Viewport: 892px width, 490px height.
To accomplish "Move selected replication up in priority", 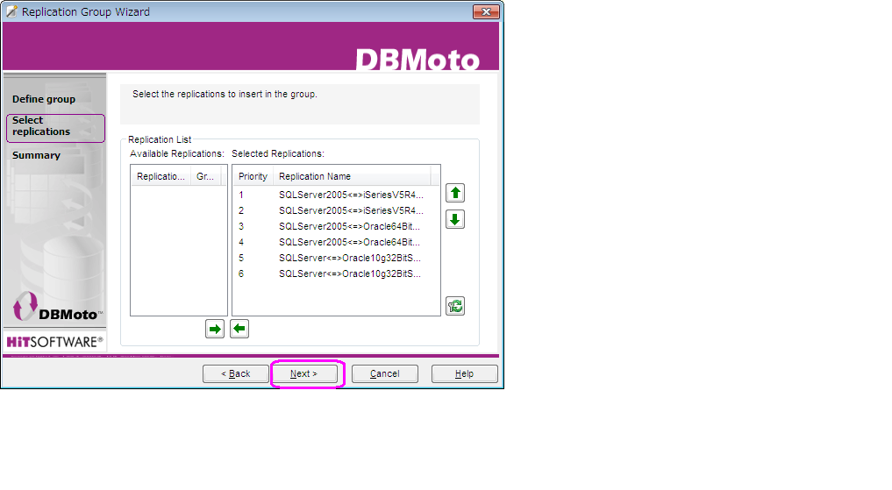I will (455, 193).
